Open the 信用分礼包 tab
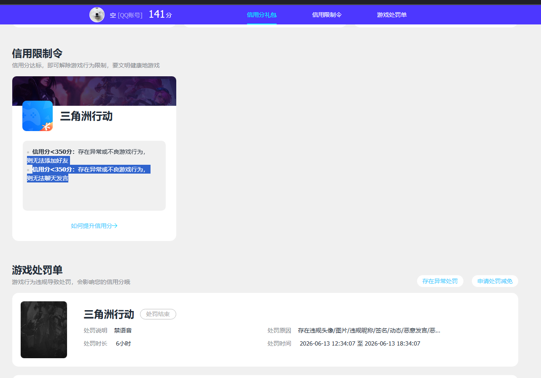This screenshot has height=378, width=541. [262, 15]
